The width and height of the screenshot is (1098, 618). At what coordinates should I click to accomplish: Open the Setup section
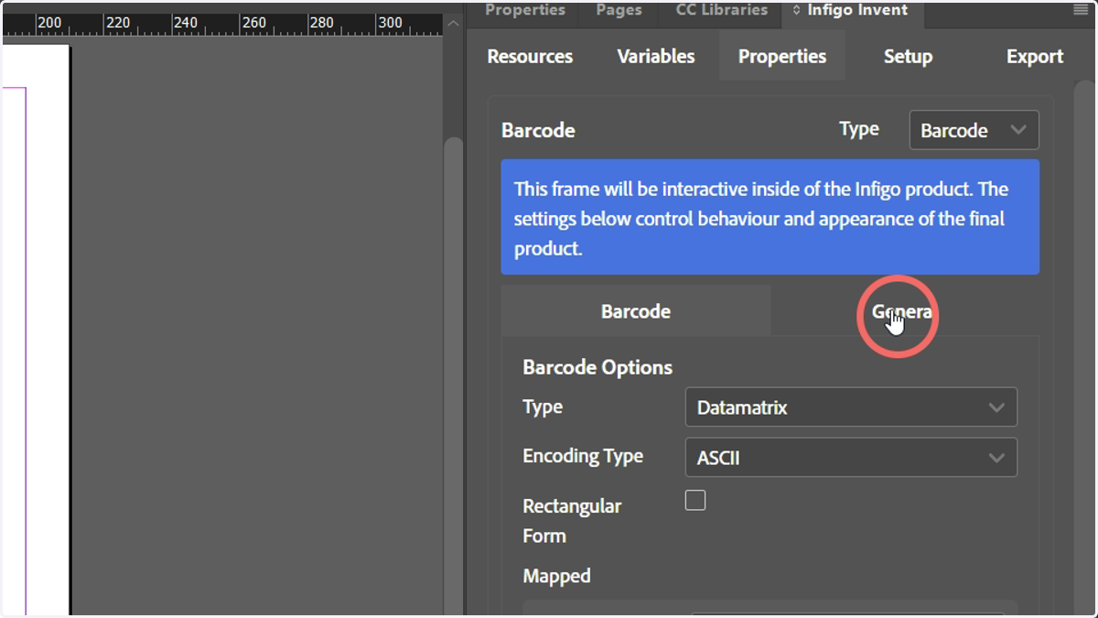pos(908,57)
